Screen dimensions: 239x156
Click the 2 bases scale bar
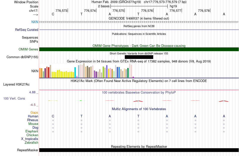pos(139,6)
